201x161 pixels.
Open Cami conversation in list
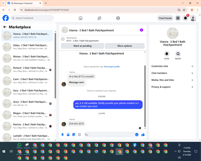[x=27, y=81]
